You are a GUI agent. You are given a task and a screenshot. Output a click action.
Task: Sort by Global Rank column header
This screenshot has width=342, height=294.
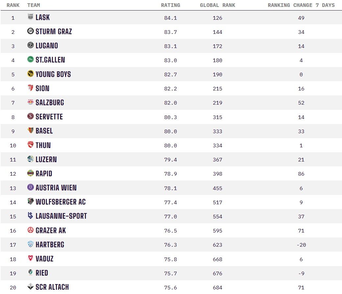click(217, 5)
